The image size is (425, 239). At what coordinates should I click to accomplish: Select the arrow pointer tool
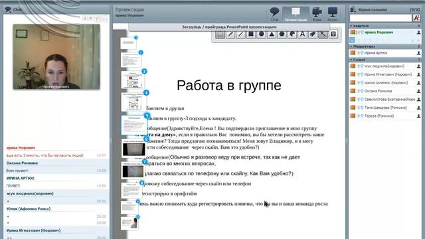323,35
